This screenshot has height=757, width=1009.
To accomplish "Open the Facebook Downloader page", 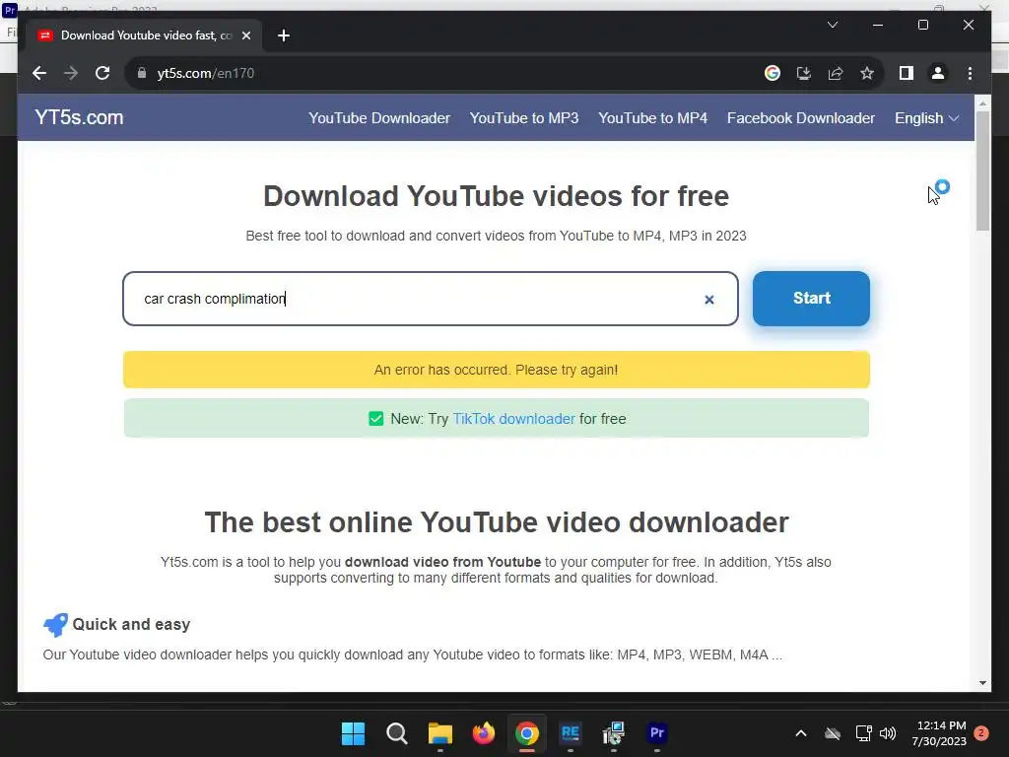I will click(800, 118).
